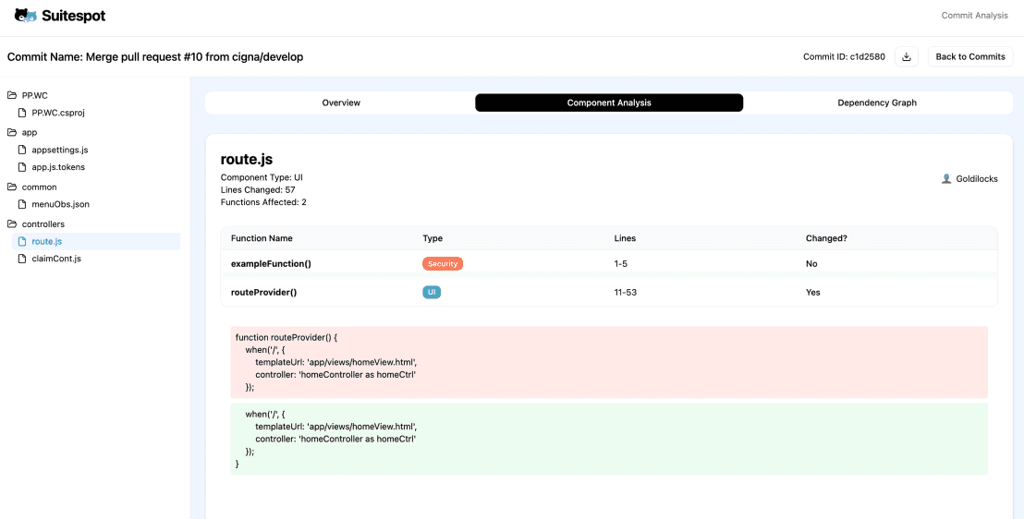Switch to the Overview tab
Viewport: 1024px width, 519px height.
(341, 103)
